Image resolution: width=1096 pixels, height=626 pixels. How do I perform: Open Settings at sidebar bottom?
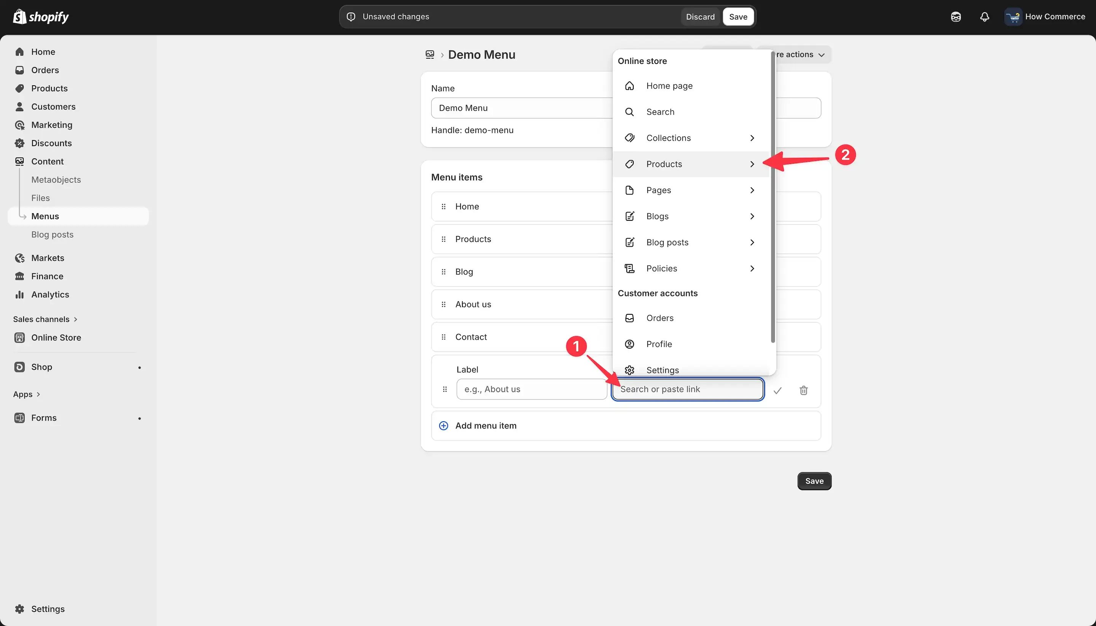pos(78,609)
